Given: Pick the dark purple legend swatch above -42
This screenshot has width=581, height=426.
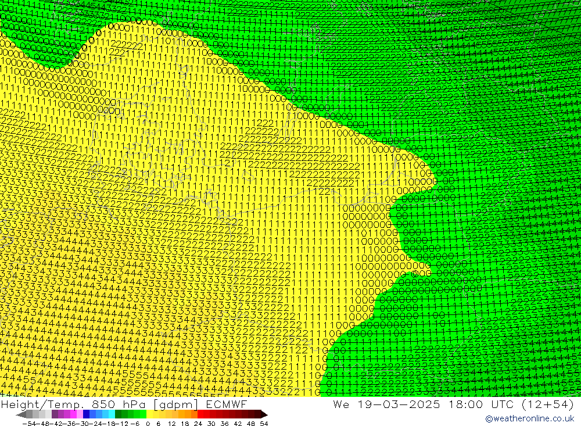Looking at the screenshot, I should coord(55,414).
